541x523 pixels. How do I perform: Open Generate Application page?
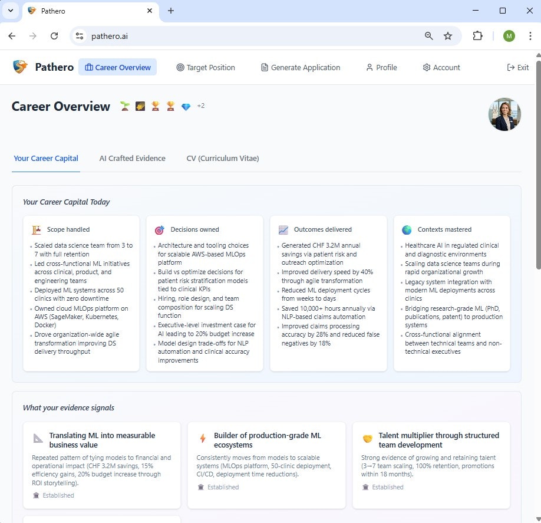(301, 67)
